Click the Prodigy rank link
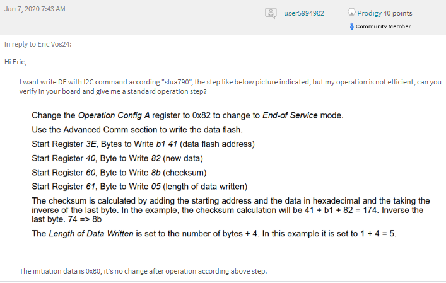 pos(369,13)
